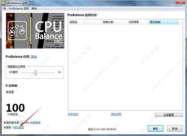Click the CPUBalance title bar app icon
Screen dimensions: 187x136
pyautogui.click(x=3, y=3)
